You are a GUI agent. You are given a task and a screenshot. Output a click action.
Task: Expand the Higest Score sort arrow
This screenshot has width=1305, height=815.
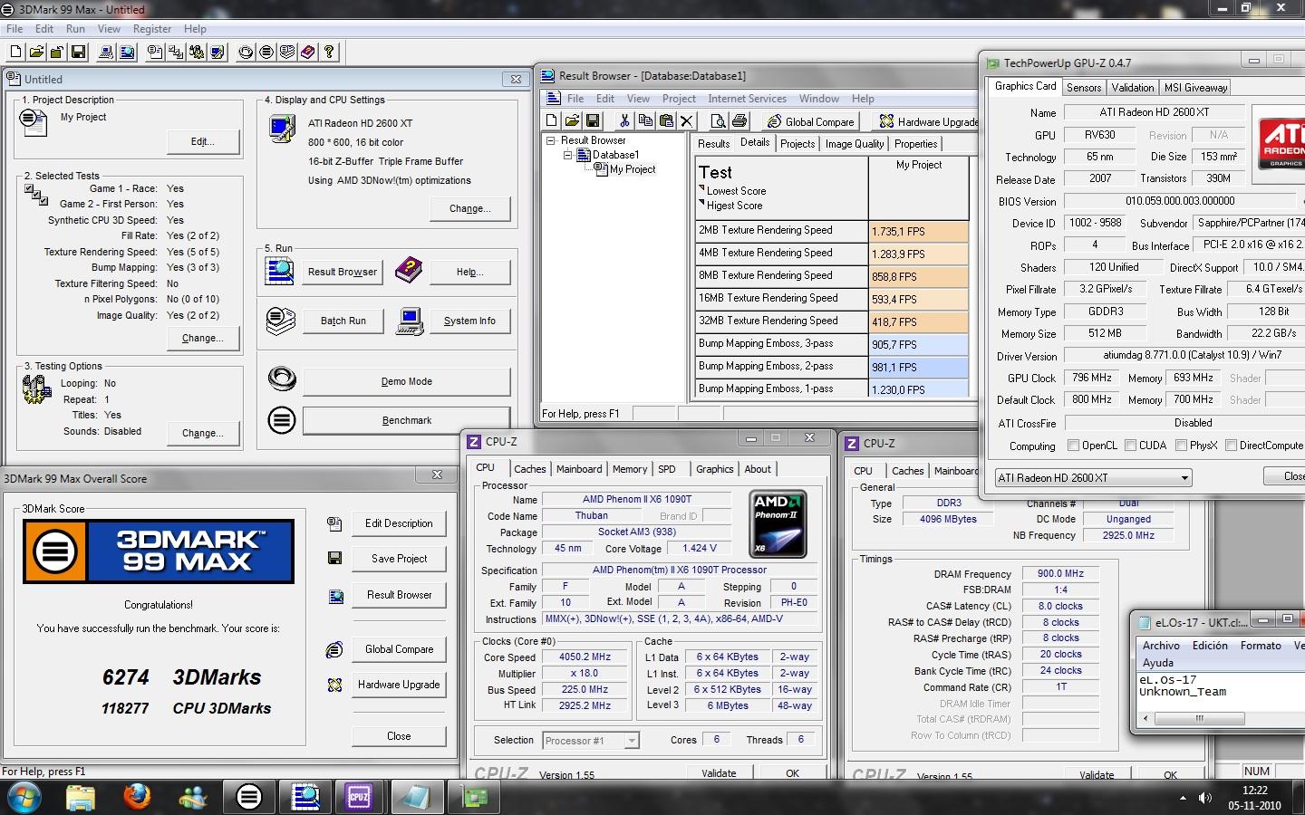click(701, 203)
